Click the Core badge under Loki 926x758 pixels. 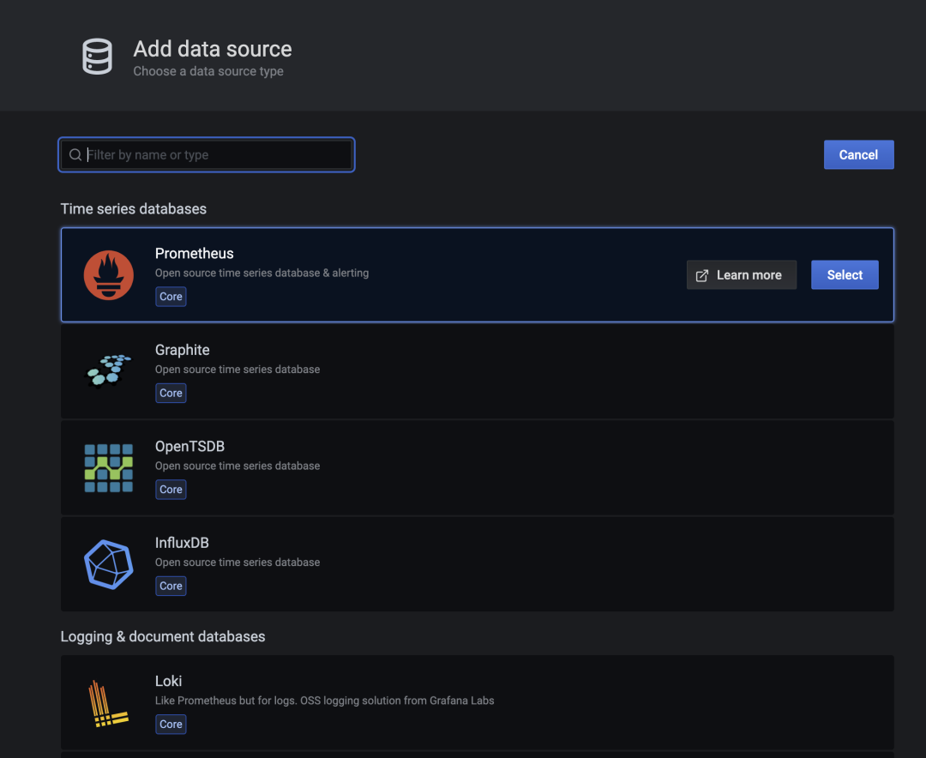click(171, 725)
